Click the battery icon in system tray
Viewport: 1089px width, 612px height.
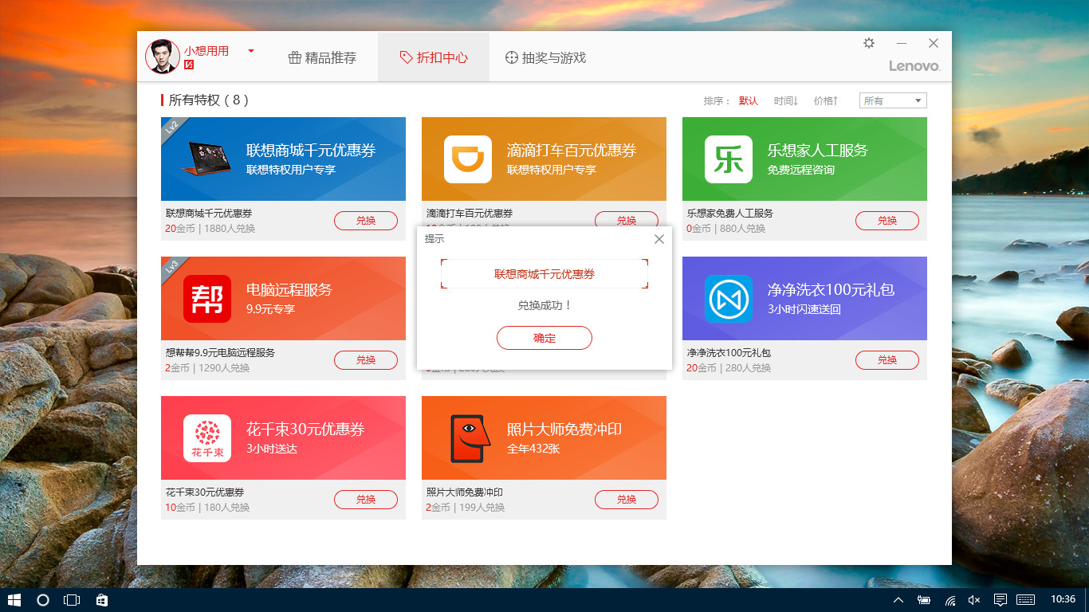[x=924, y=600]
